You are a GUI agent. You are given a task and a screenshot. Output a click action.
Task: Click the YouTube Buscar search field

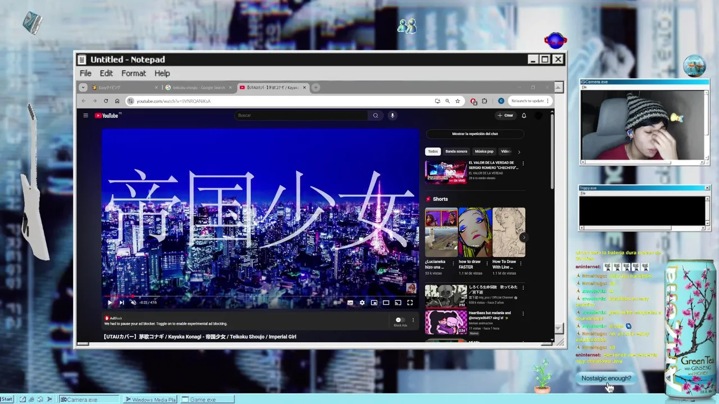click(302, 116)
